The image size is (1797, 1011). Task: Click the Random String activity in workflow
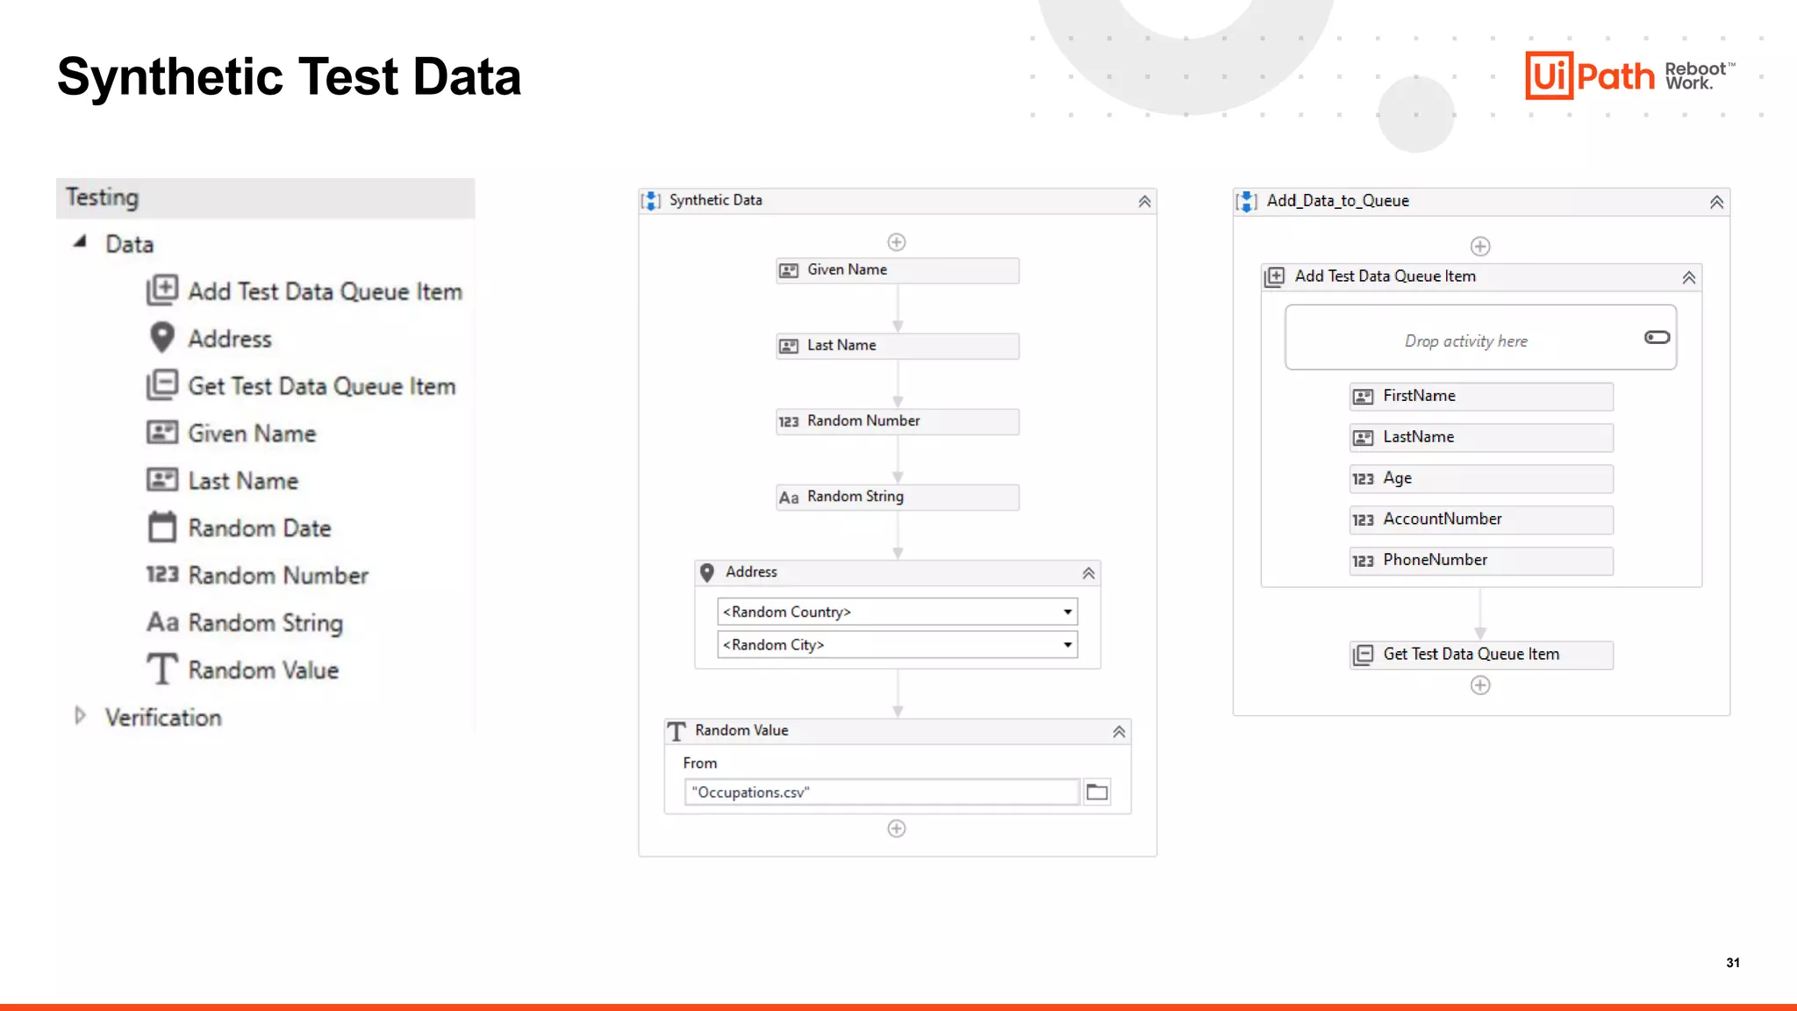(x=897, y=498)
